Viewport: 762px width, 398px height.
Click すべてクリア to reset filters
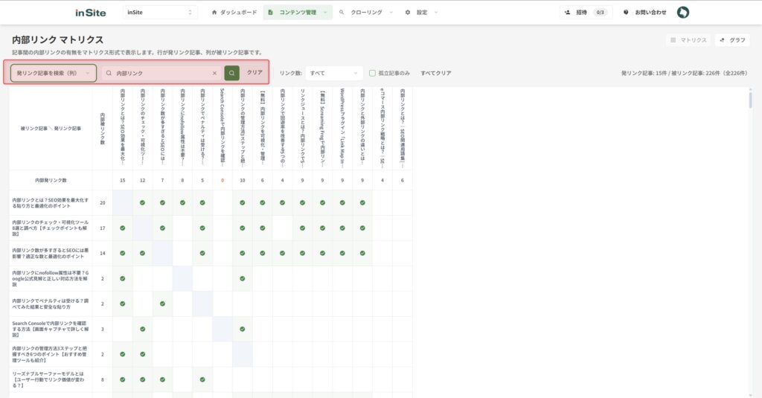point(436,73)
